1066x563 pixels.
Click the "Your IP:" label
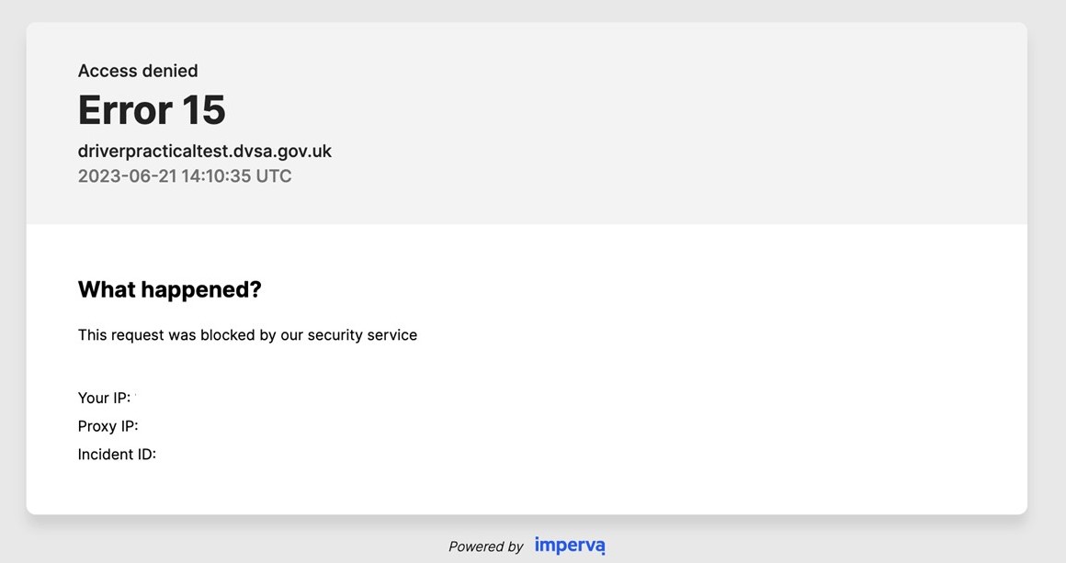104,398
